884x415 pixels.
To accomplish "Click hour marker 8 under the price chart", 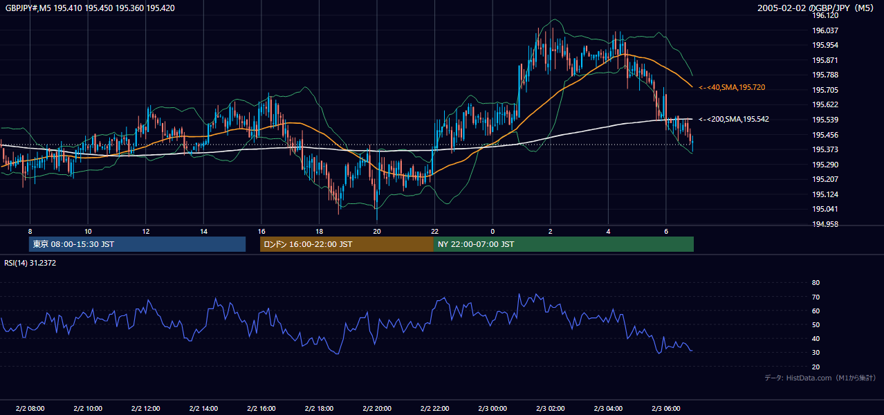I will coord(30,231).
